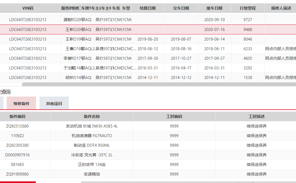Click the 备件名称 column header
This screenshot has height=183, width=296.
pyautogui.click(x=92, y=116)
